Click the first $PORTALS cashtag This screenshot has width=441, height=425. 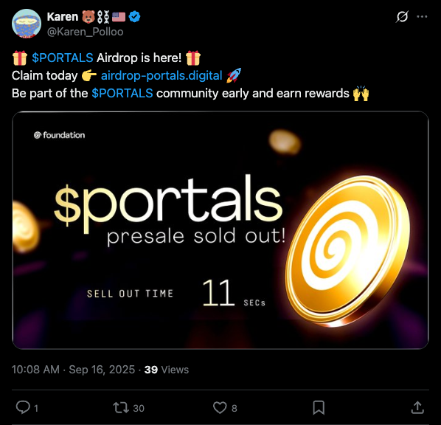click(62, 58)
